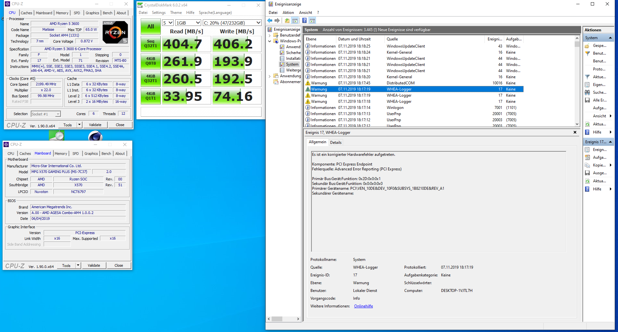Open the Tools dropdown arrow in the Mainboard CPU-Z window
Viewport: 618px width, 332px height.
pos(78,265)
